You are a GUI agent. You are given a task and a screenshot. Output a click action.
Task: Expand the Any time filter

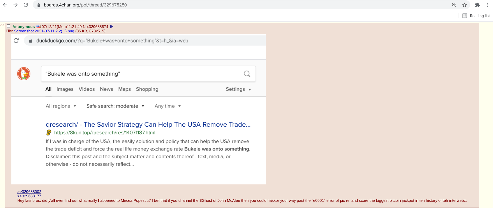168,106
